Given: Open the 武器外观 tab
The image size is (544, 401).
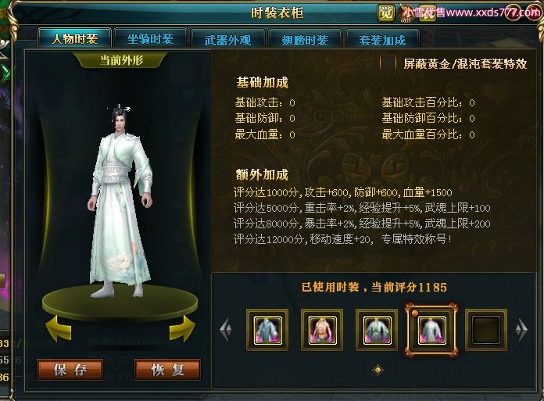Looking at the screenshot, I should pyautogui.click(x=227, y=40).
